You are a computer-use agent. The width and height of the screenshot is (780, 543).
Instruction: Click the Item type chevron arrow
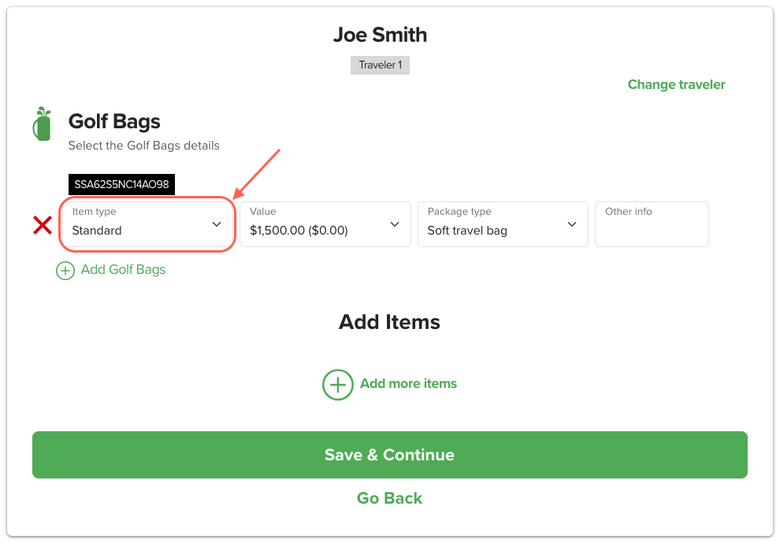coord(217,224)
